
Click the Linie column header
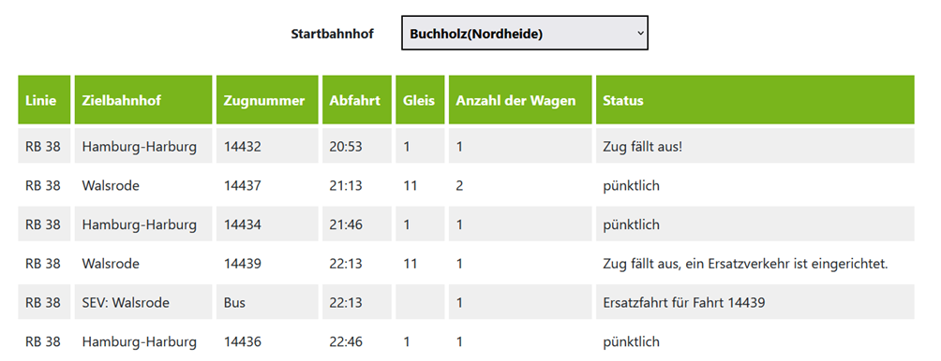44,99
